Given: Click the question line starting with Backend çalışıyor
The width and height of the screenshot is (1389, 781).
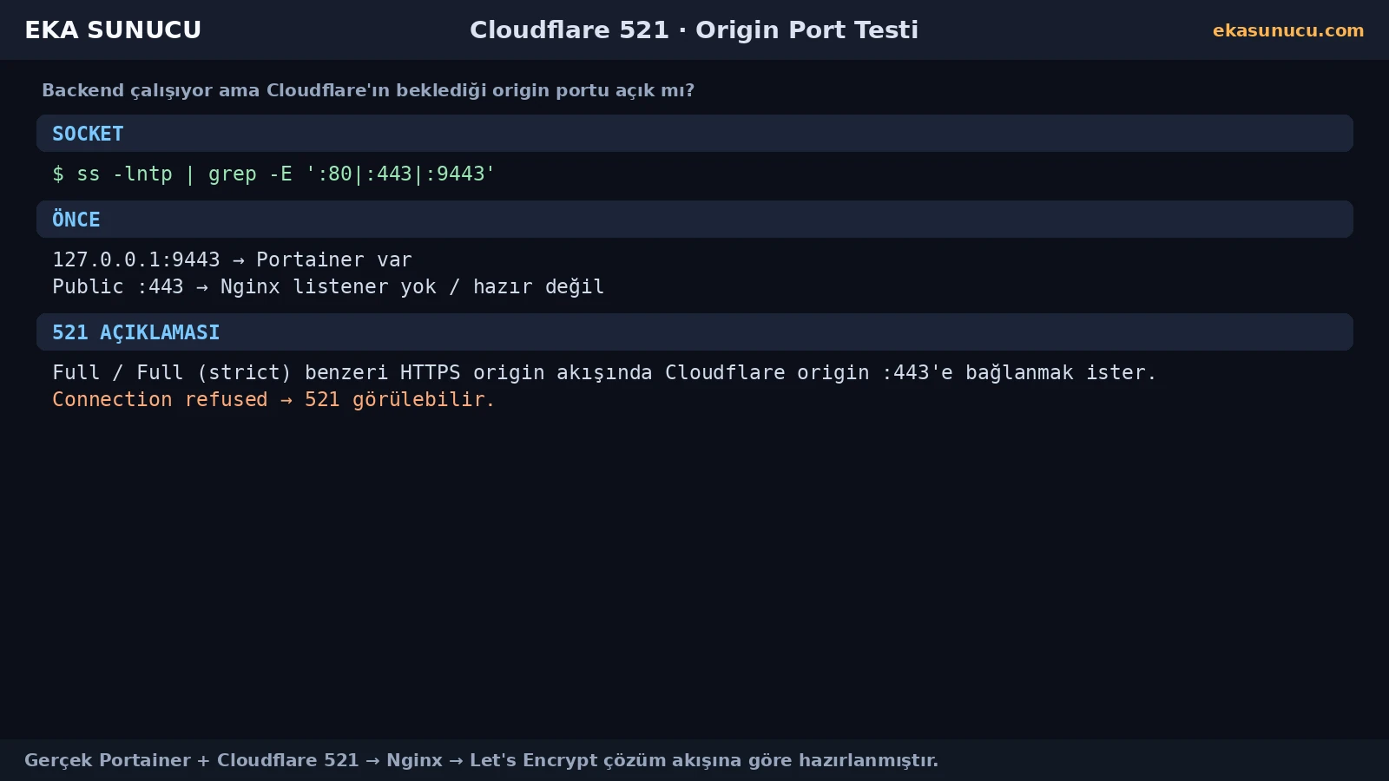Looking at the screenshot, I should [368, 90].
